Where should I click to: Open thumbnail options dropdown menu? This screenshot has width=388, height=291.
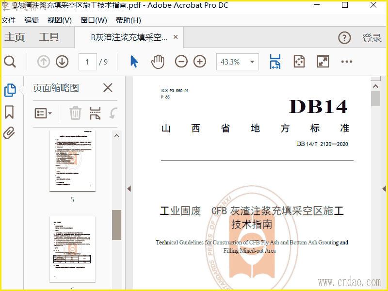coord(43,113)
